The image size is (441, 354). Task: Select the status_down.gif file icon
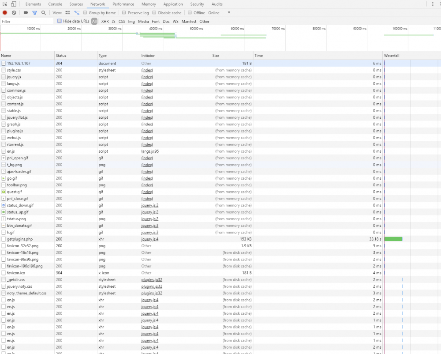[4, 205]
